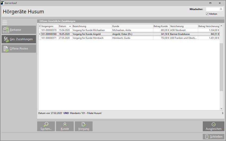
Task: Open the Vorgang document button
Action: (84, 126)
